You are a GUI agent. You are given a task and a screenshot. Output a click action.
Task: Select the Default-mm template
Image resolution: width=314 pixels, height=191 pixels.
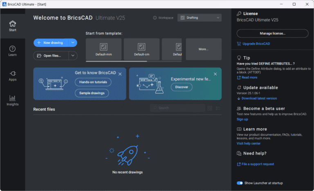click(x=103, y=49)
